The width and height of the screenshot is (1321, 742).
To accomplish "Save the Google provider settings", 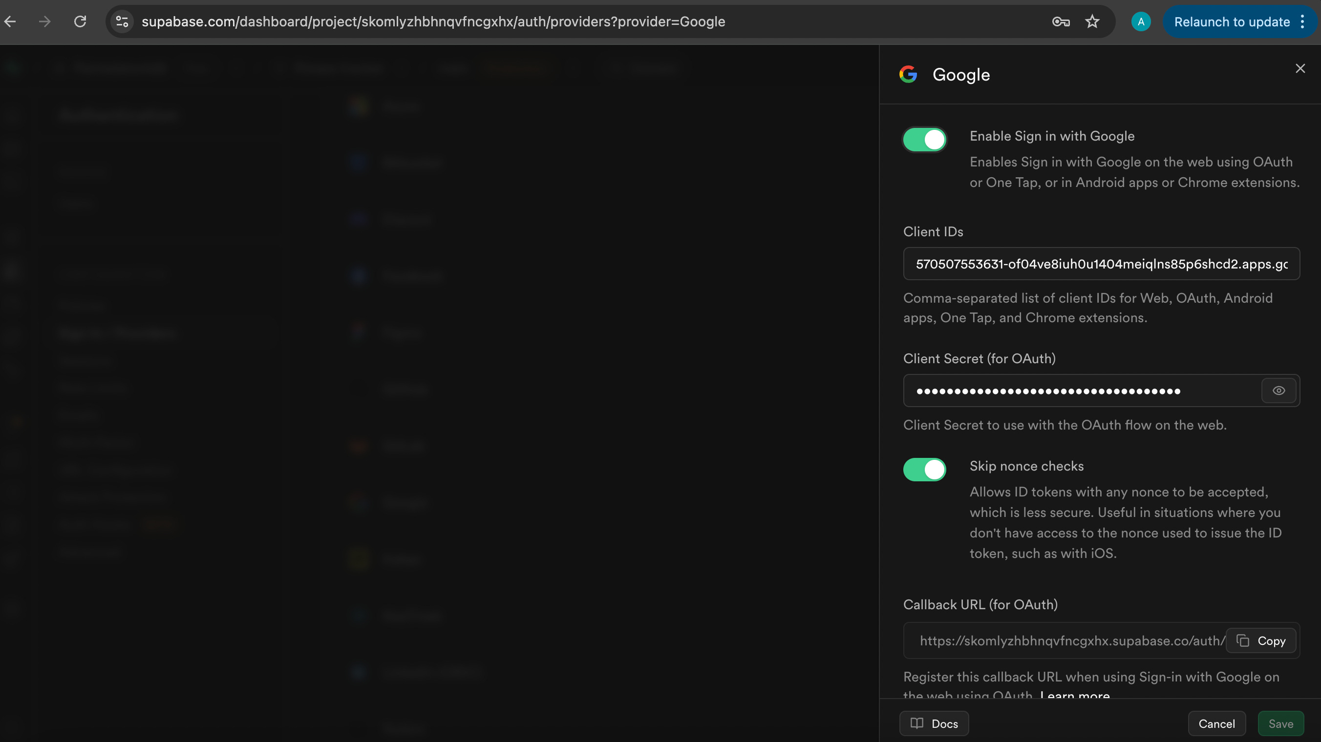I will (1280, 723).
